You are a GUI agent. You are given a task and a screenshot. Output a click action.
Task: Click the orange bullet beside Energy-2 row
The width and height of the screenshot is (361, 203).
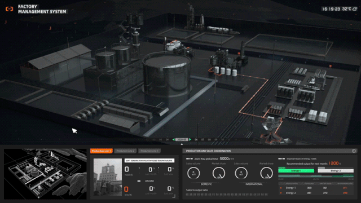(x=281, y=193)
